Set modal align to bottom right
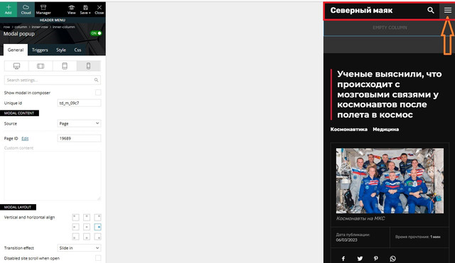Viewport: 455px width, 263px height. click(97, 237)
